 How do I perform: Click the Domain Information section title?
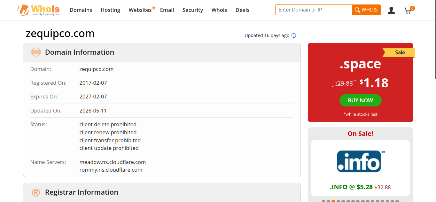[80, 52]
